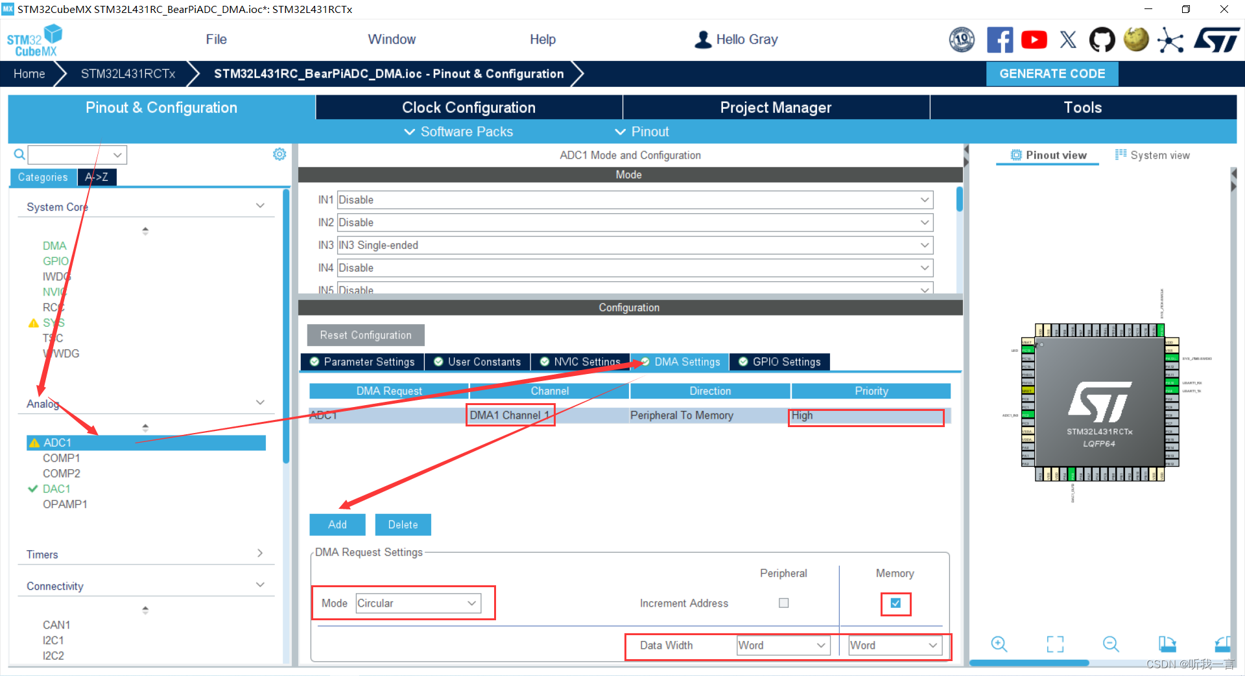Toggle Memory increment address checkbox

895,603
